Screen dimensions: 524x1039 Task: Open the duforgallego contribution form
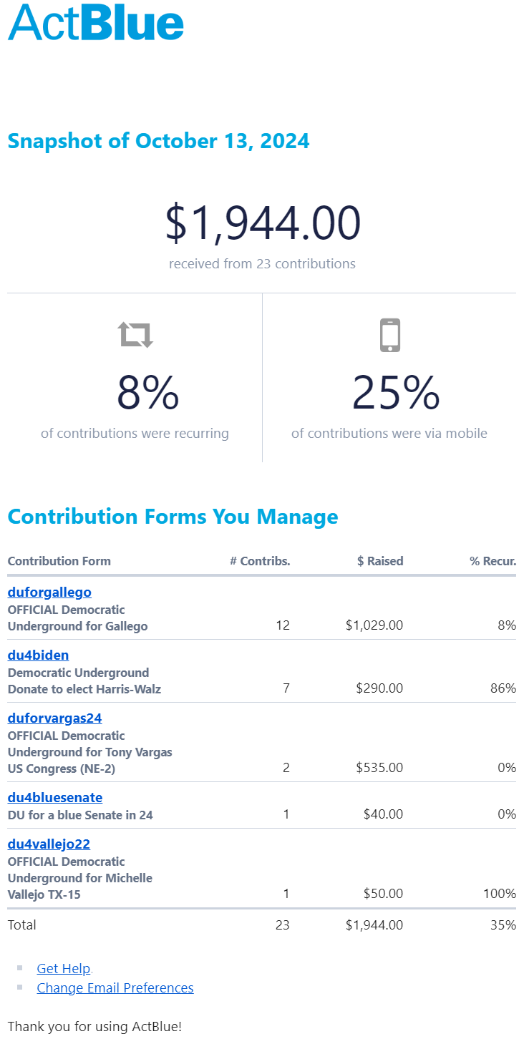[x=49, y=592]
